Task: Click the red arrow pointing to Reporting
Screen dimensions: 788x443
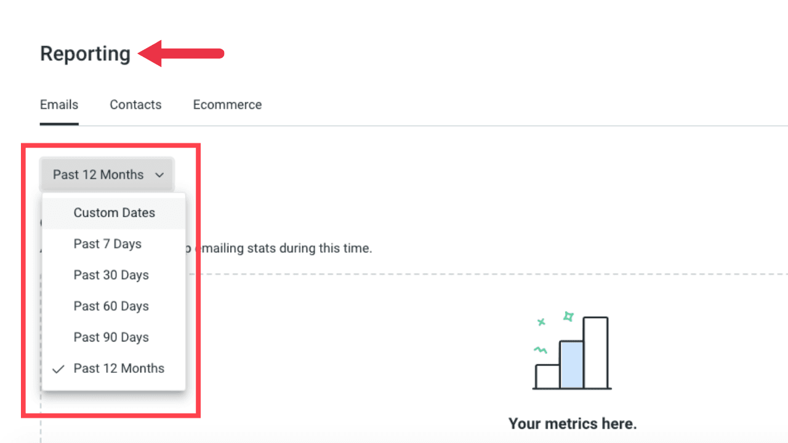Action: coord(181,54)
